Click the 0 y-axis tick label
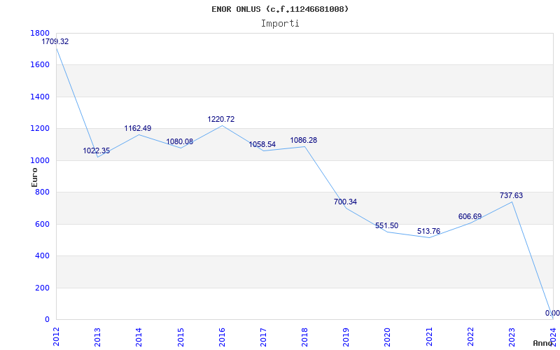Image resolution: width=560 pixels, height=350 pixels. point(47,320)
